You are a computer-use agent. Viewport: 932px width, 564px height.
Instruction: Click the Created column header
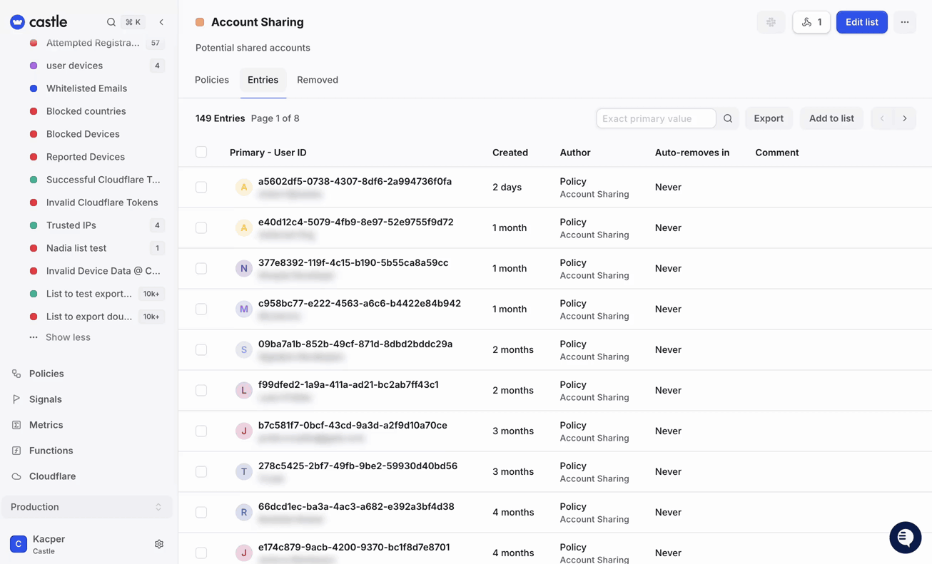click(510, 153)
